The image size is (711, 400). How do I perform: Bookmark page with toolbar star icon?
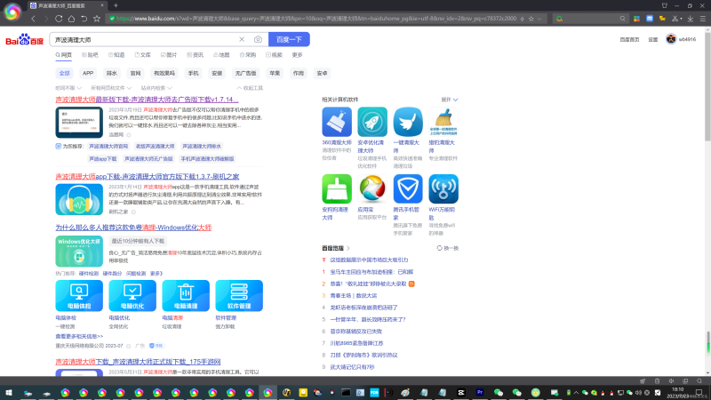[x=97, y=19]
